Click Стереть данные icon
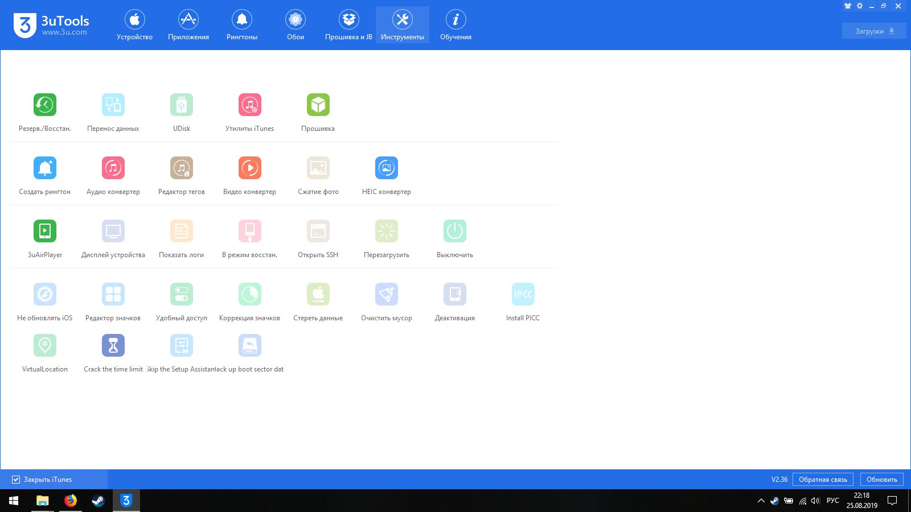911x512 pixels. (x=318, y=294)
